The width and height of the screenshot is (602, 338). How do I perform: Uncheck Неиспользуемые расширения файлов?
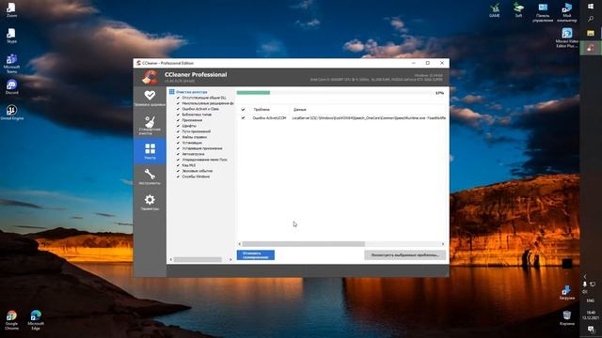(178, 103)
